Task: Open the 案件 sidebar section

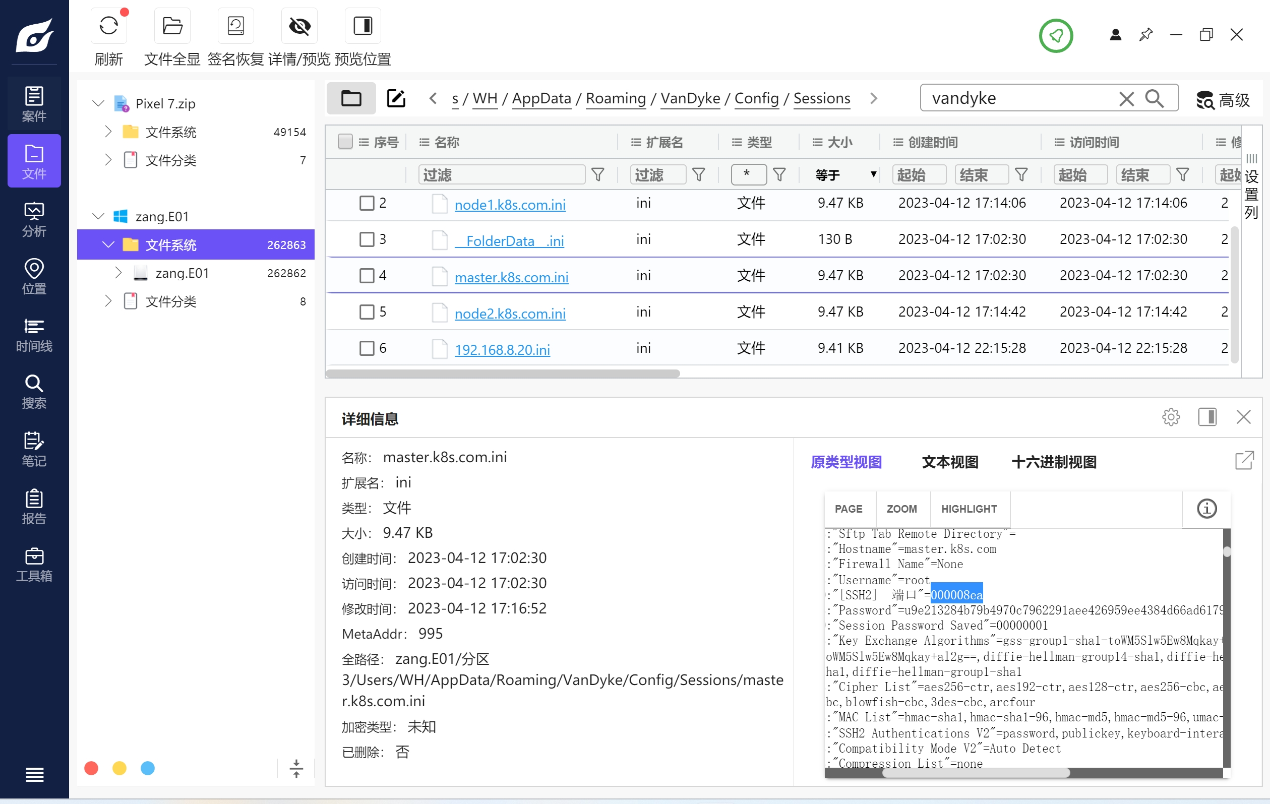Action: [34, 103]
